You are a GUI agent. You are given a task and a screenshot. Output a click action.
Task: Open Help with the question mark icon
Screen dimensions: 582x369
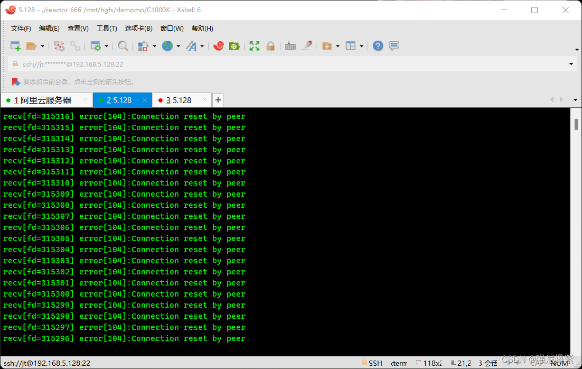378,46
